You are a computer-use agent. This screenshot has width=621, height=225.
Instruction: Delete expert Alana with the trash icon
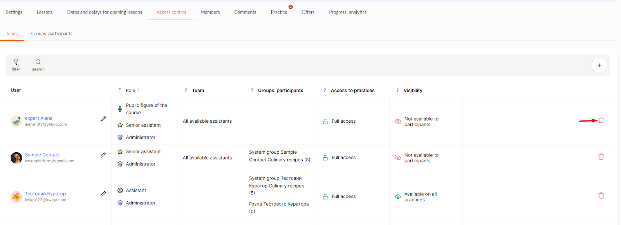tap(601, 120)
